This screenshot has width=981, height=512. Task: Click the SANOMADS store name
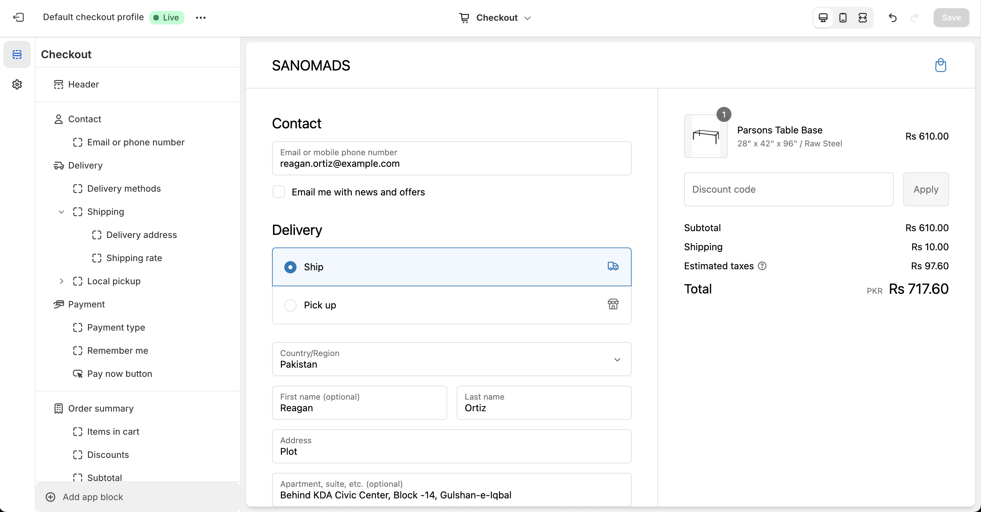click(311, 65)
